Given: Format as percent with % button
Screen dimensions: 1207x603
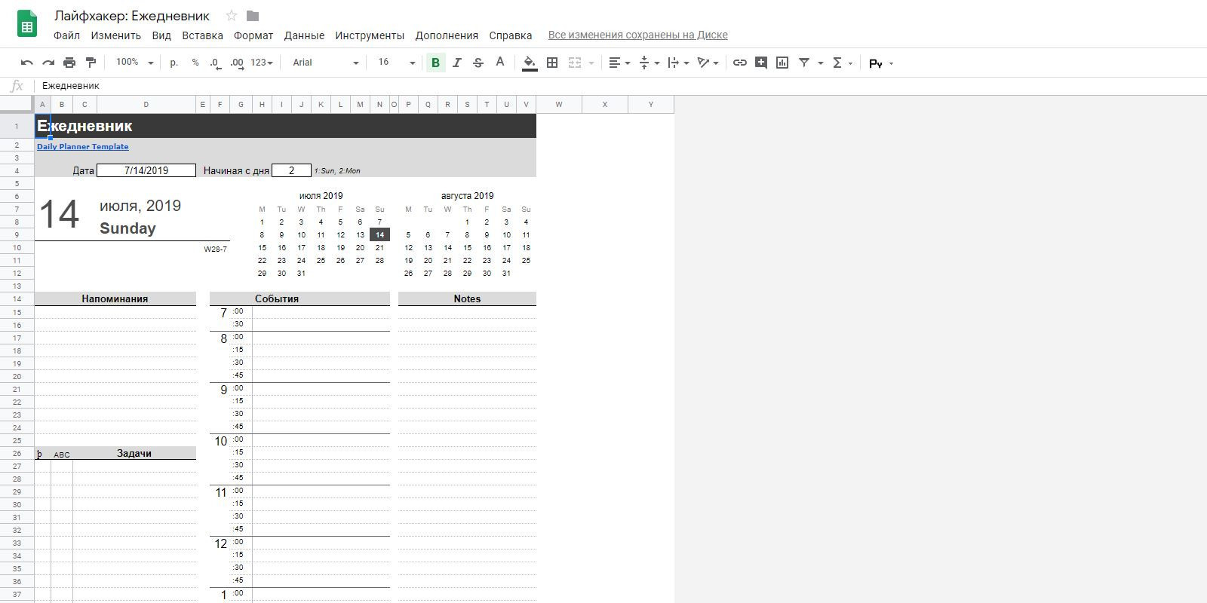Looking at the screenshot, I should (x=195, y=63).
